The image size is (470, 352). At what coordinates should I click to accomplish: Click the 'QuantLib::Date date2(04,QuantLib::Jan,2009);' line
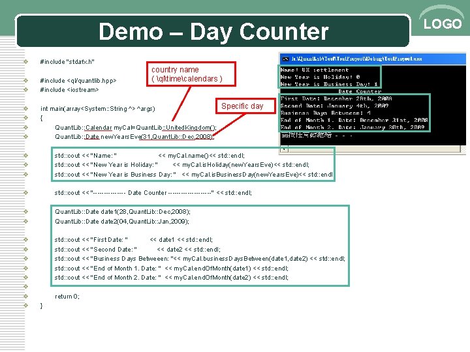click(121, 222)
